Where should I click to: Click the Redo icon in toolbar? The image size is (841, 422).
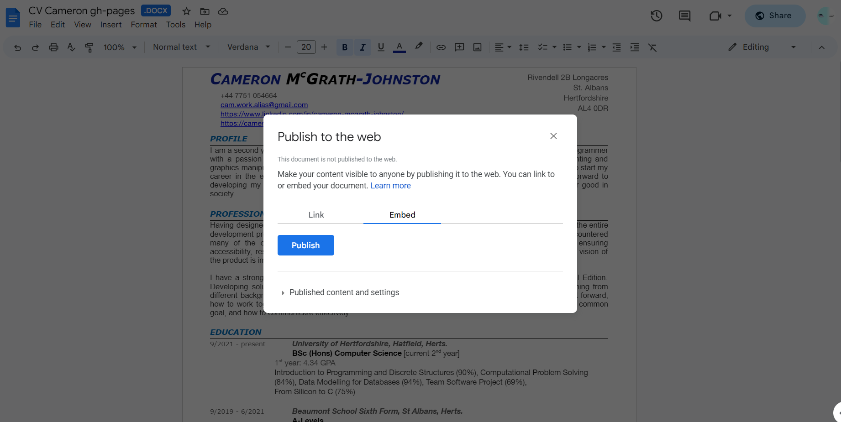(35, 47)
